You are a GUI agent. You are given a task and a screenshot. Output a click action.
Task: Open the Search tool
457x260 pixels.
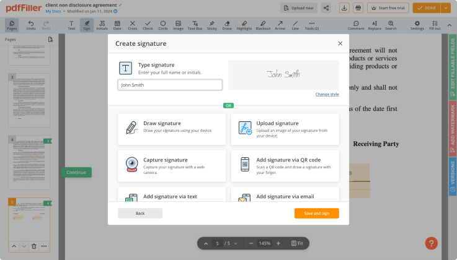point(391,25)
